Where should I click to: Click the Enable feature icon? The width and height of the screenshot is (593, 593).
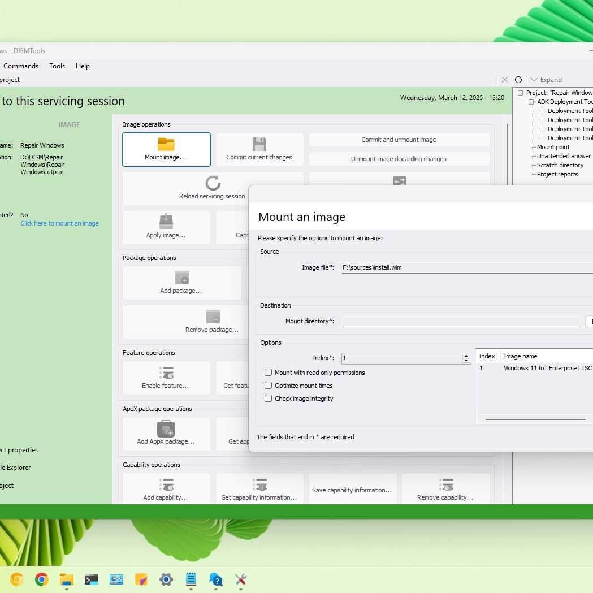[166, 373]
